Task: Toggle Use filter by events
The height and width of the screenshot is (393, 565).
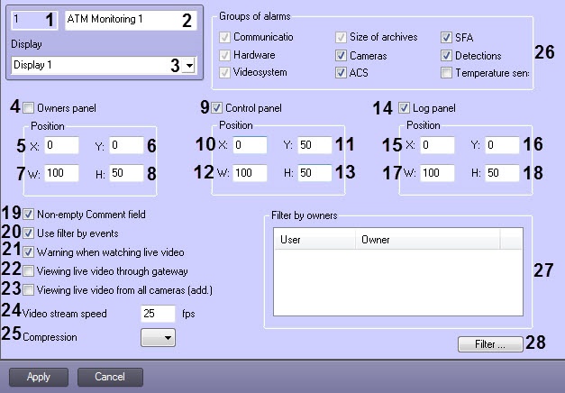Action: tap(29, 233)
